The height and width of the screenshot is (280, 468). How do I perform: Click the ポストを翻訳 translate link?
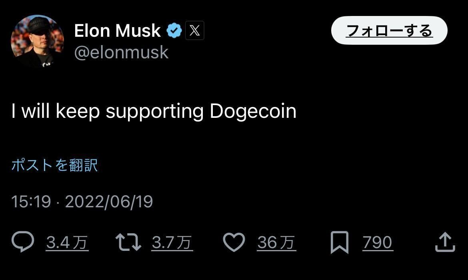(54, 165)
